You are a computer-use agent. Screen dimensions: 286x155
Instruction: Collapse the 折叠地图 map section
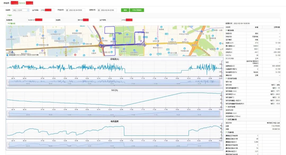click(11, 23)
